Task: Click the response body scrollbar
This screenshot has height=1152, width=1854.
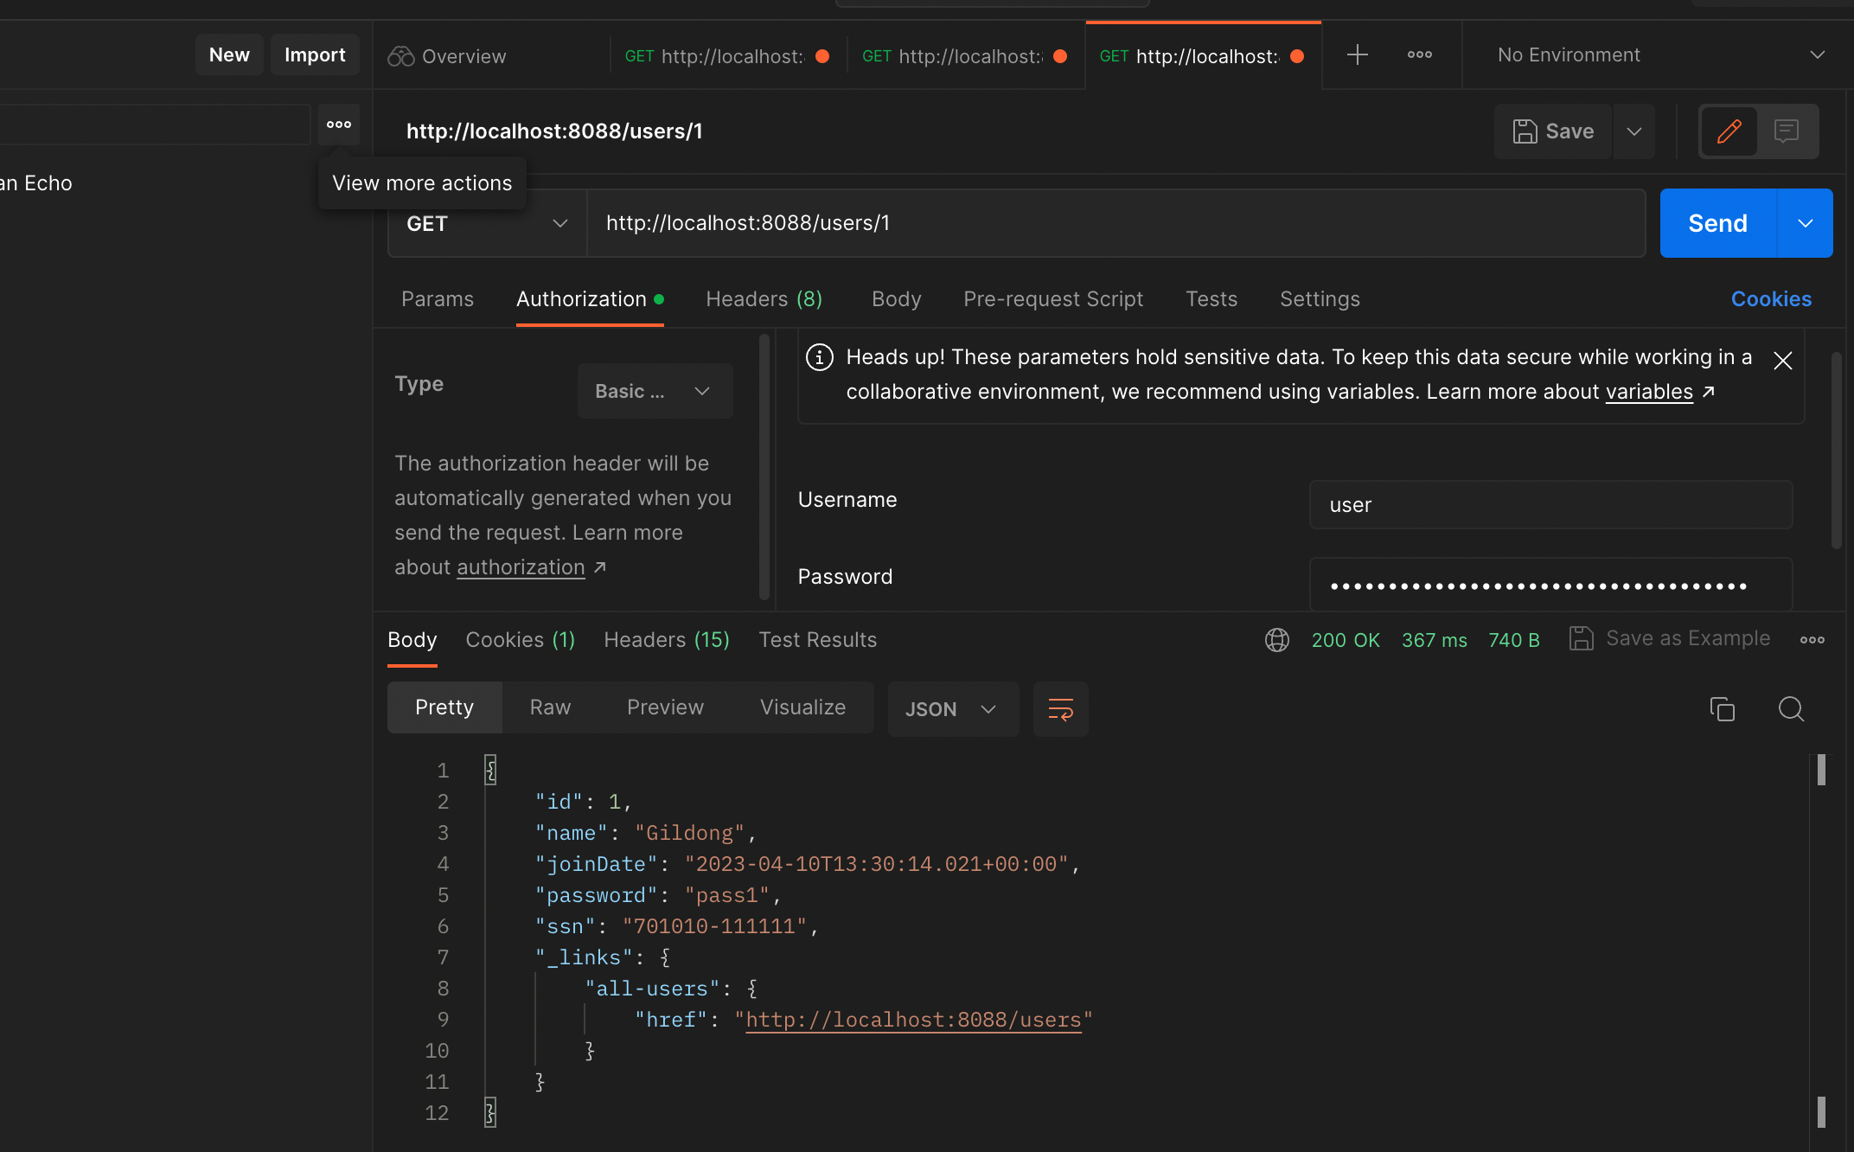Action: tap(1821, 942)
